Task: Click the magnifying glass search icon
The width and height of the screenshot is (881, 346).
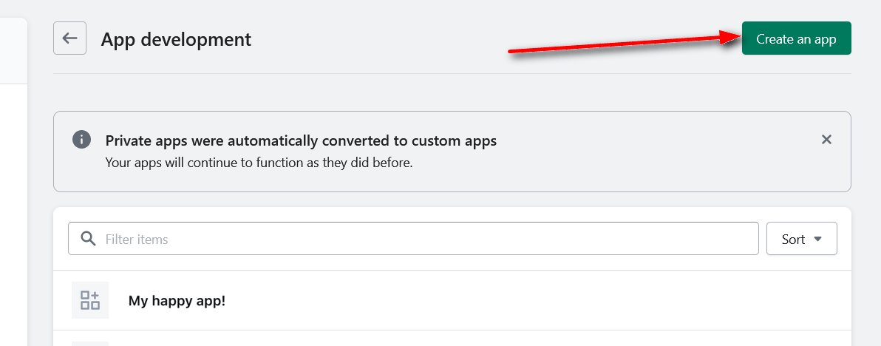Action: [x=88, y=239]
